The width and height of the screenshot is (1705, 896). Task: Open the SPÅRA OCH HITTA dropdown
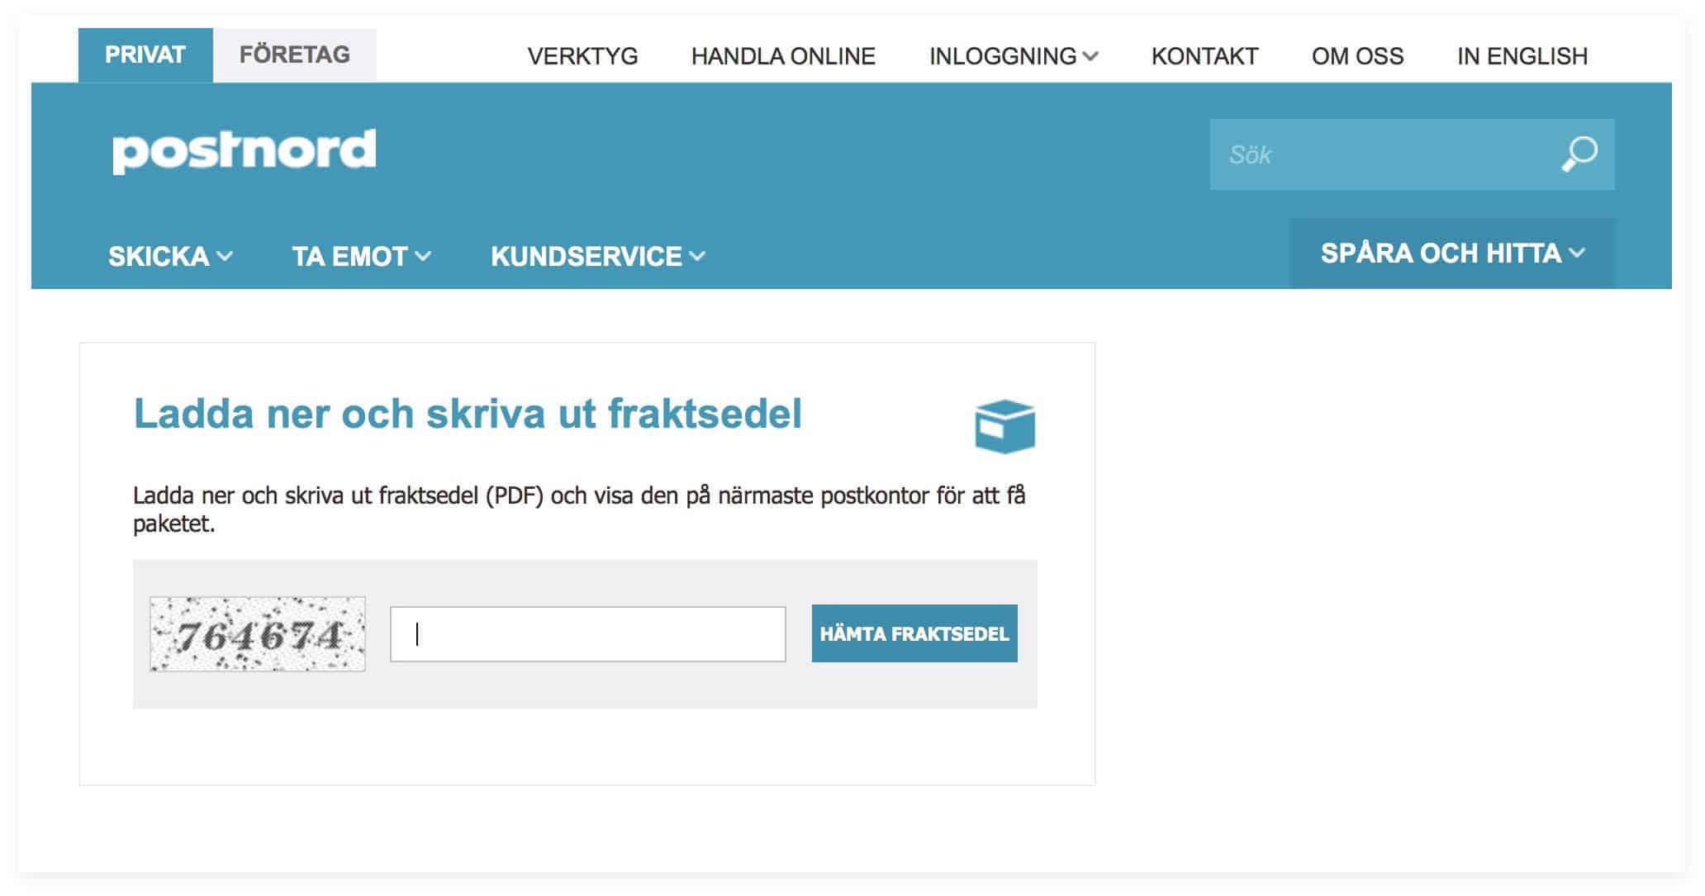1452,253
